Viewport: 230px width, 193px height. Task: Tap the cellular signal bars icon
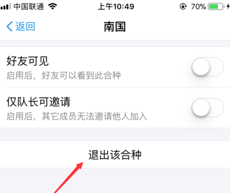coord(6,7)
